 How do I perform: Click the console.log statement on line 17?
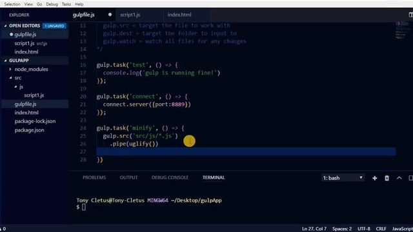click(161, 73)
